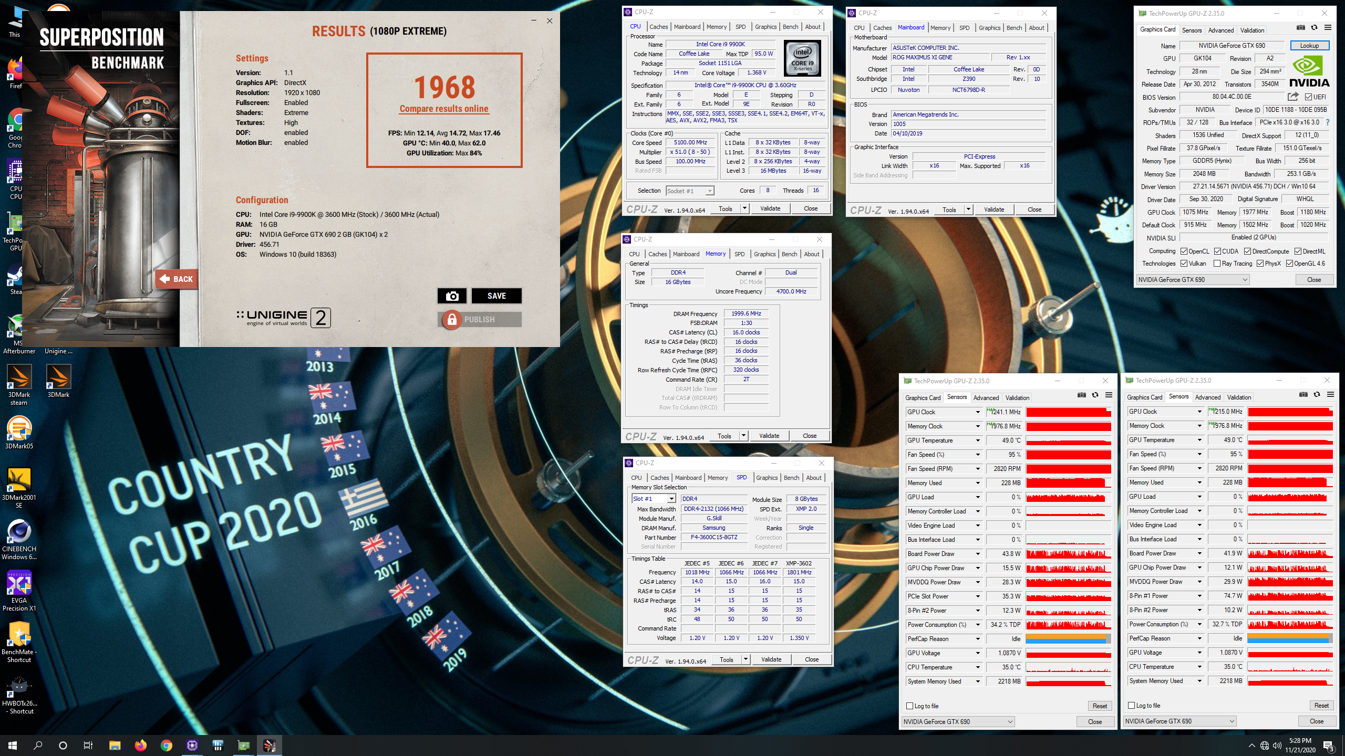Click the Chrome icon in the taskbar

click(166, 745)
